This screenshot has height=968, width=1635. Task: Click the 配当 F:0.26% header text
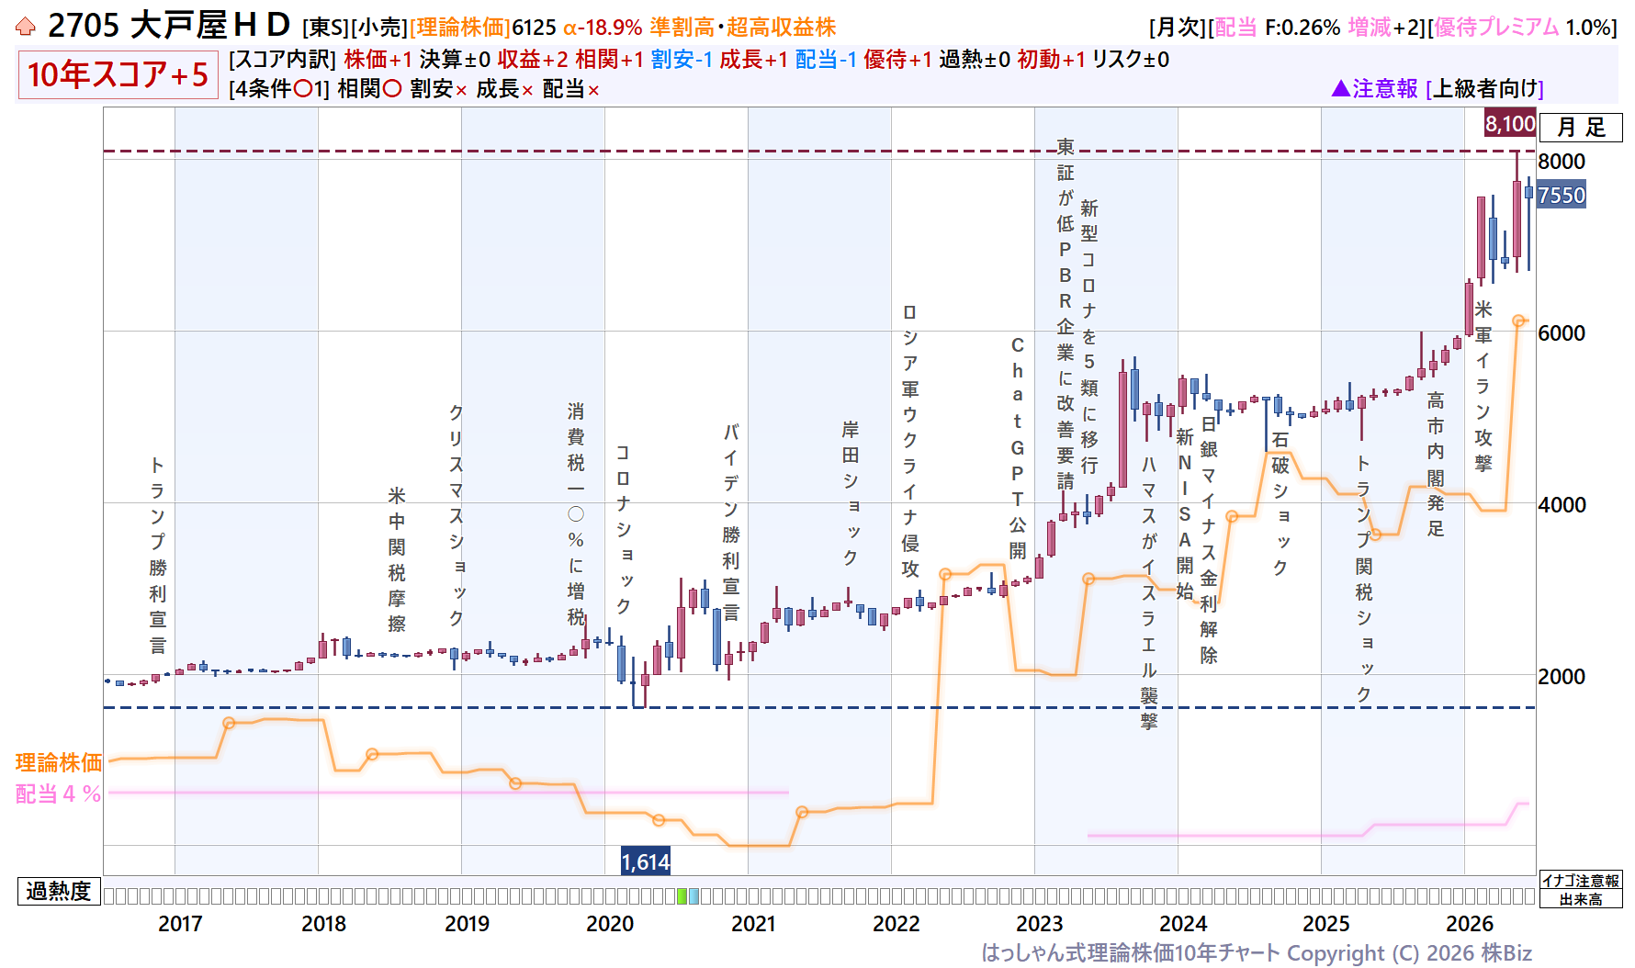point(1279,28)
